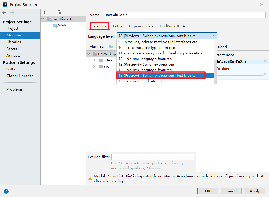The height and width of the screenshot is (197, 269).
Task: Copy the selected module icon
Action: (60, 12)
